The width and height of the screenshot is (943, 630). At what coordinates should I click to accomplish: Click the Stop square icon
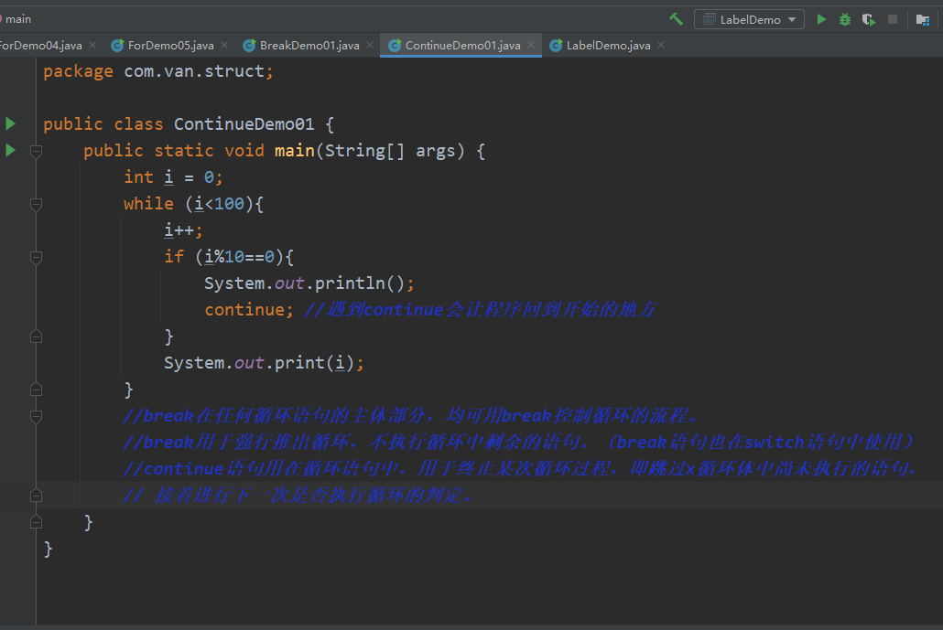click(893, 19)
